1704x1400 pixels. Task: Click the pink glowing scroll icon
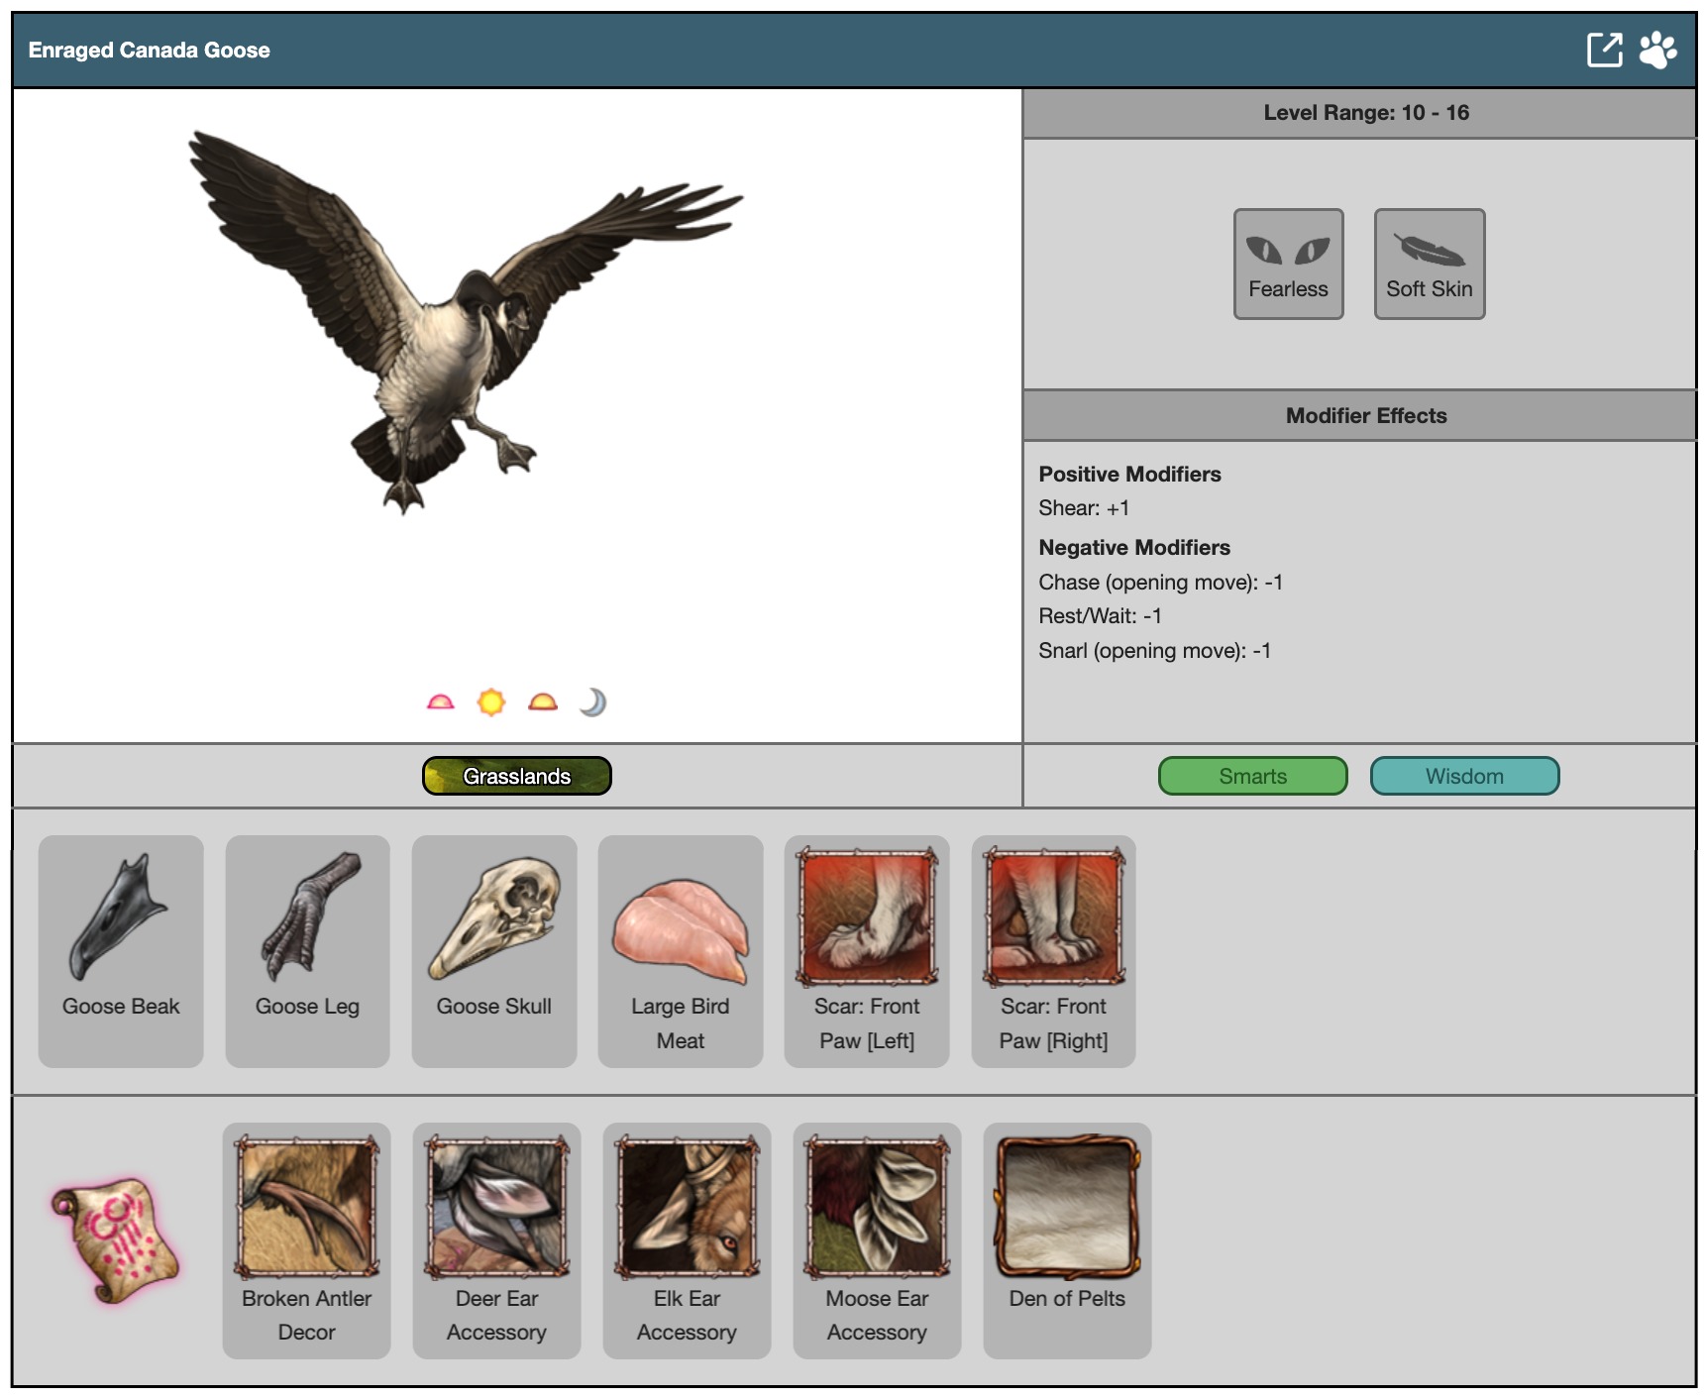115,1239
